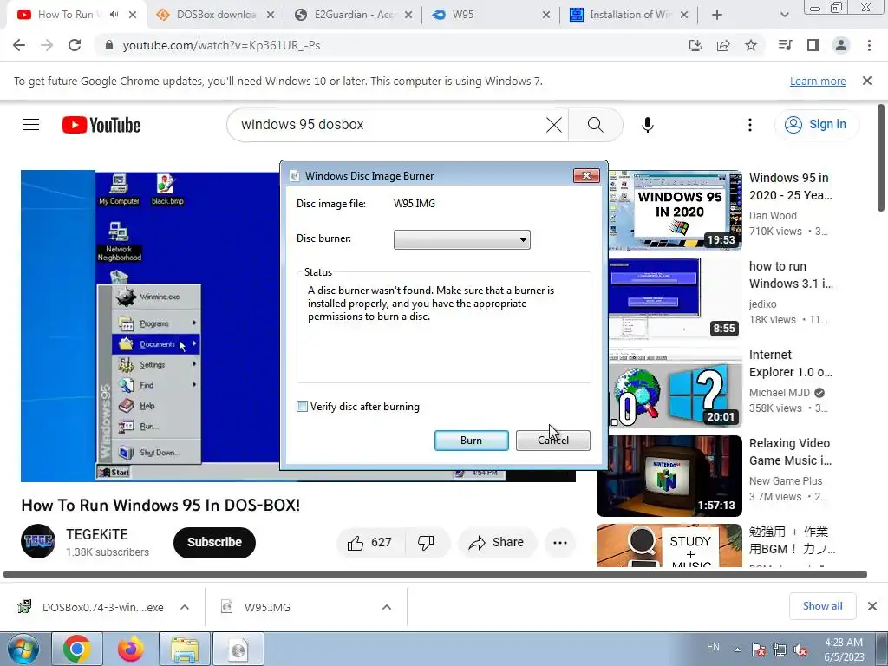This screenshot has width=888, height=666.
Task: Switch to the DOSBox download tab
Action: [216, 15]
